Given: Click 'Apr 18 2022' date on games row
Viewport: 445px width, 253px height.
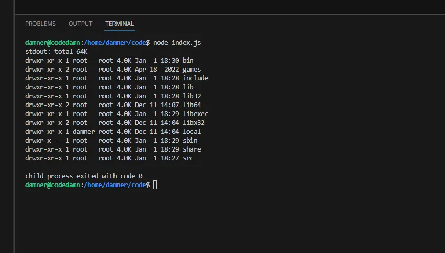Looking at the screenshot, I should click(157, 69).
